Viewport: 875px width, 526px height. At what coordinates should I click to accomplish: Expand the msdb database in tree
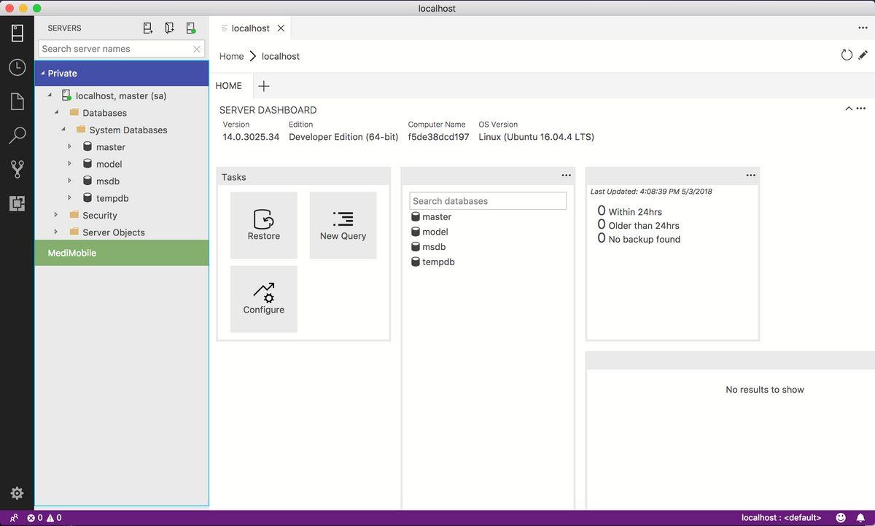[x=70, y=181]
